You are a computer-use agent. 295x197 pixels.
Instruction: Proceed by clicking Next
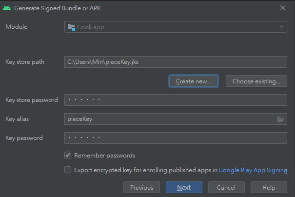coord(184,187)
